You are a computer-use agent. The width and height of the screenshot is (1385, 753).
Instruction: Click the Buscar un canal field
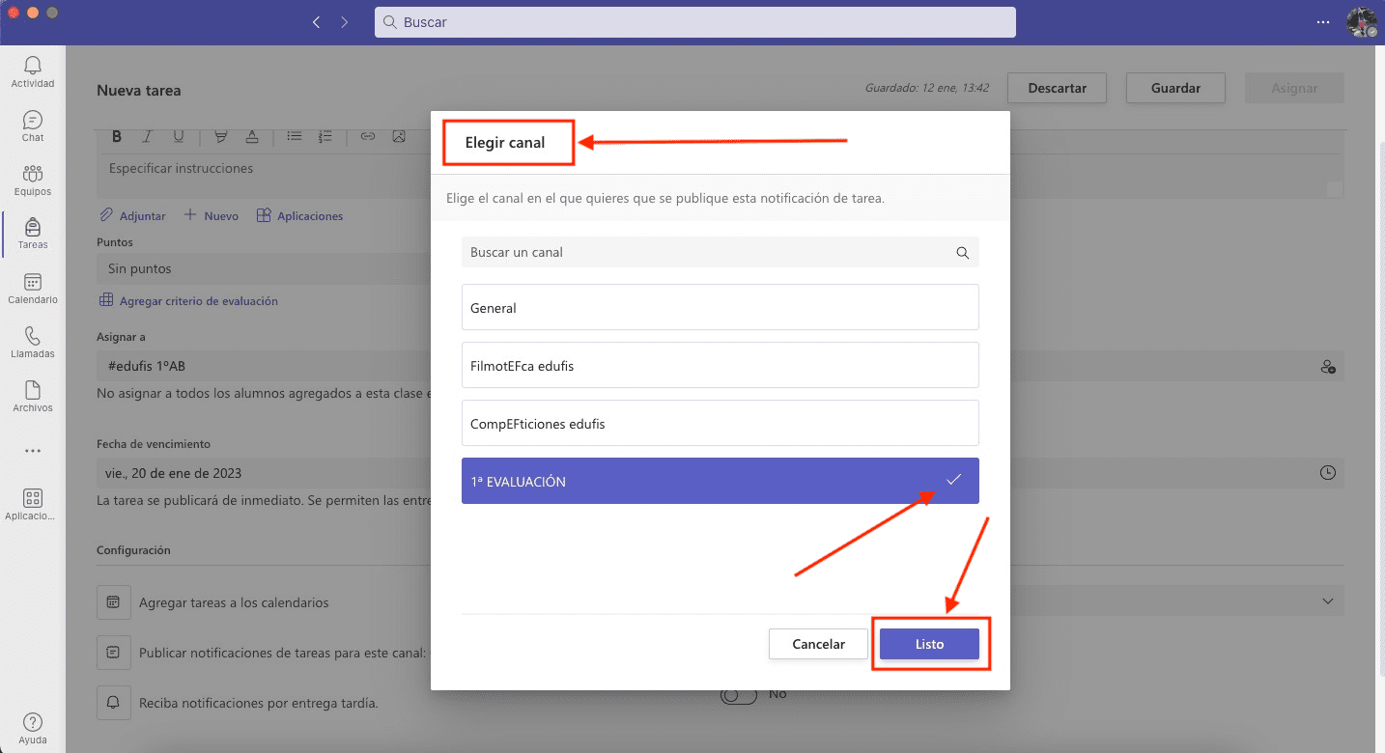coord(705,253)
